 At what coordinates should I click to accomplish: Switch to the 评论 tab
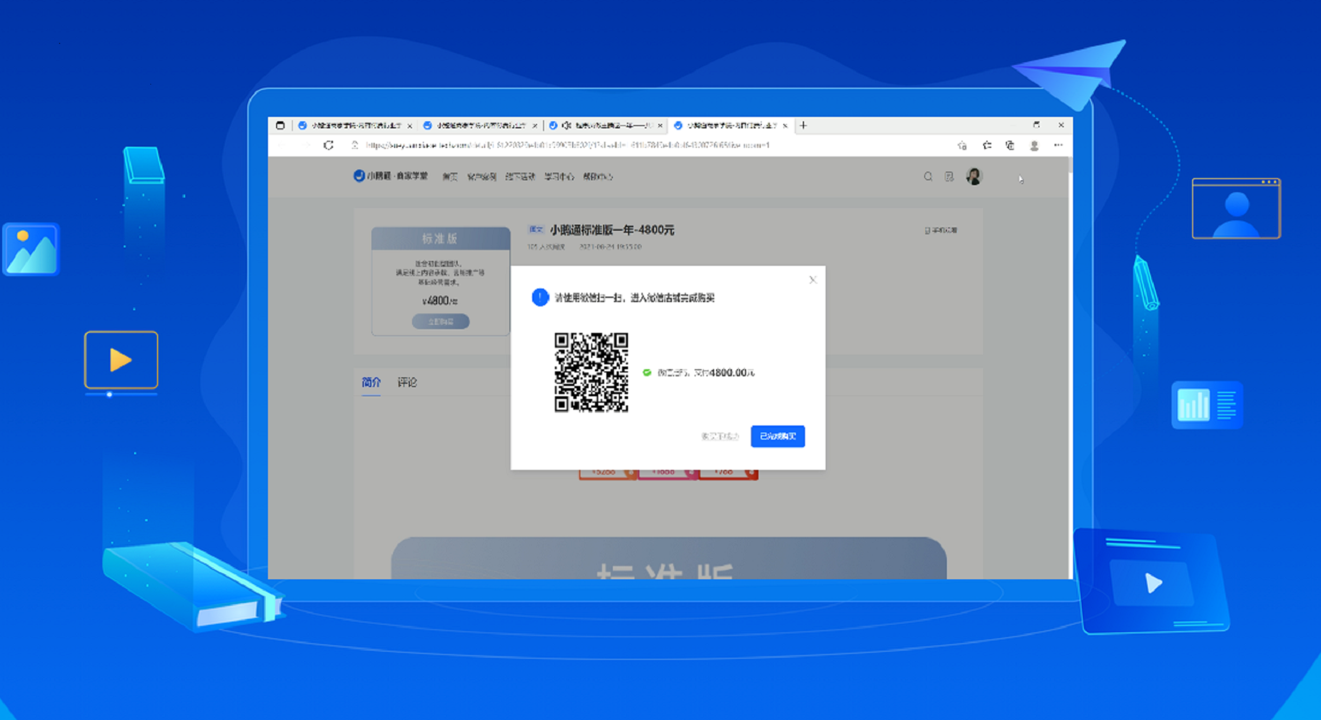[407, 382]
